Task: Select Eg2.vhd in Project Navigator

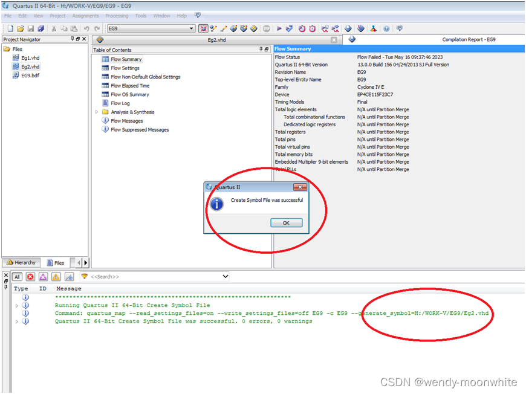Action: click(x=30, y=66)
